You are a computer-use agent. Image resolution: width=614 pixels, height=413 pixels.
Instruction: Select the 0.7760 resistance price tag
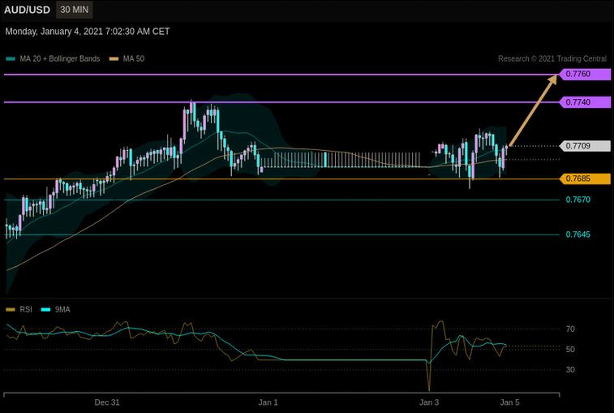[585, 74]
